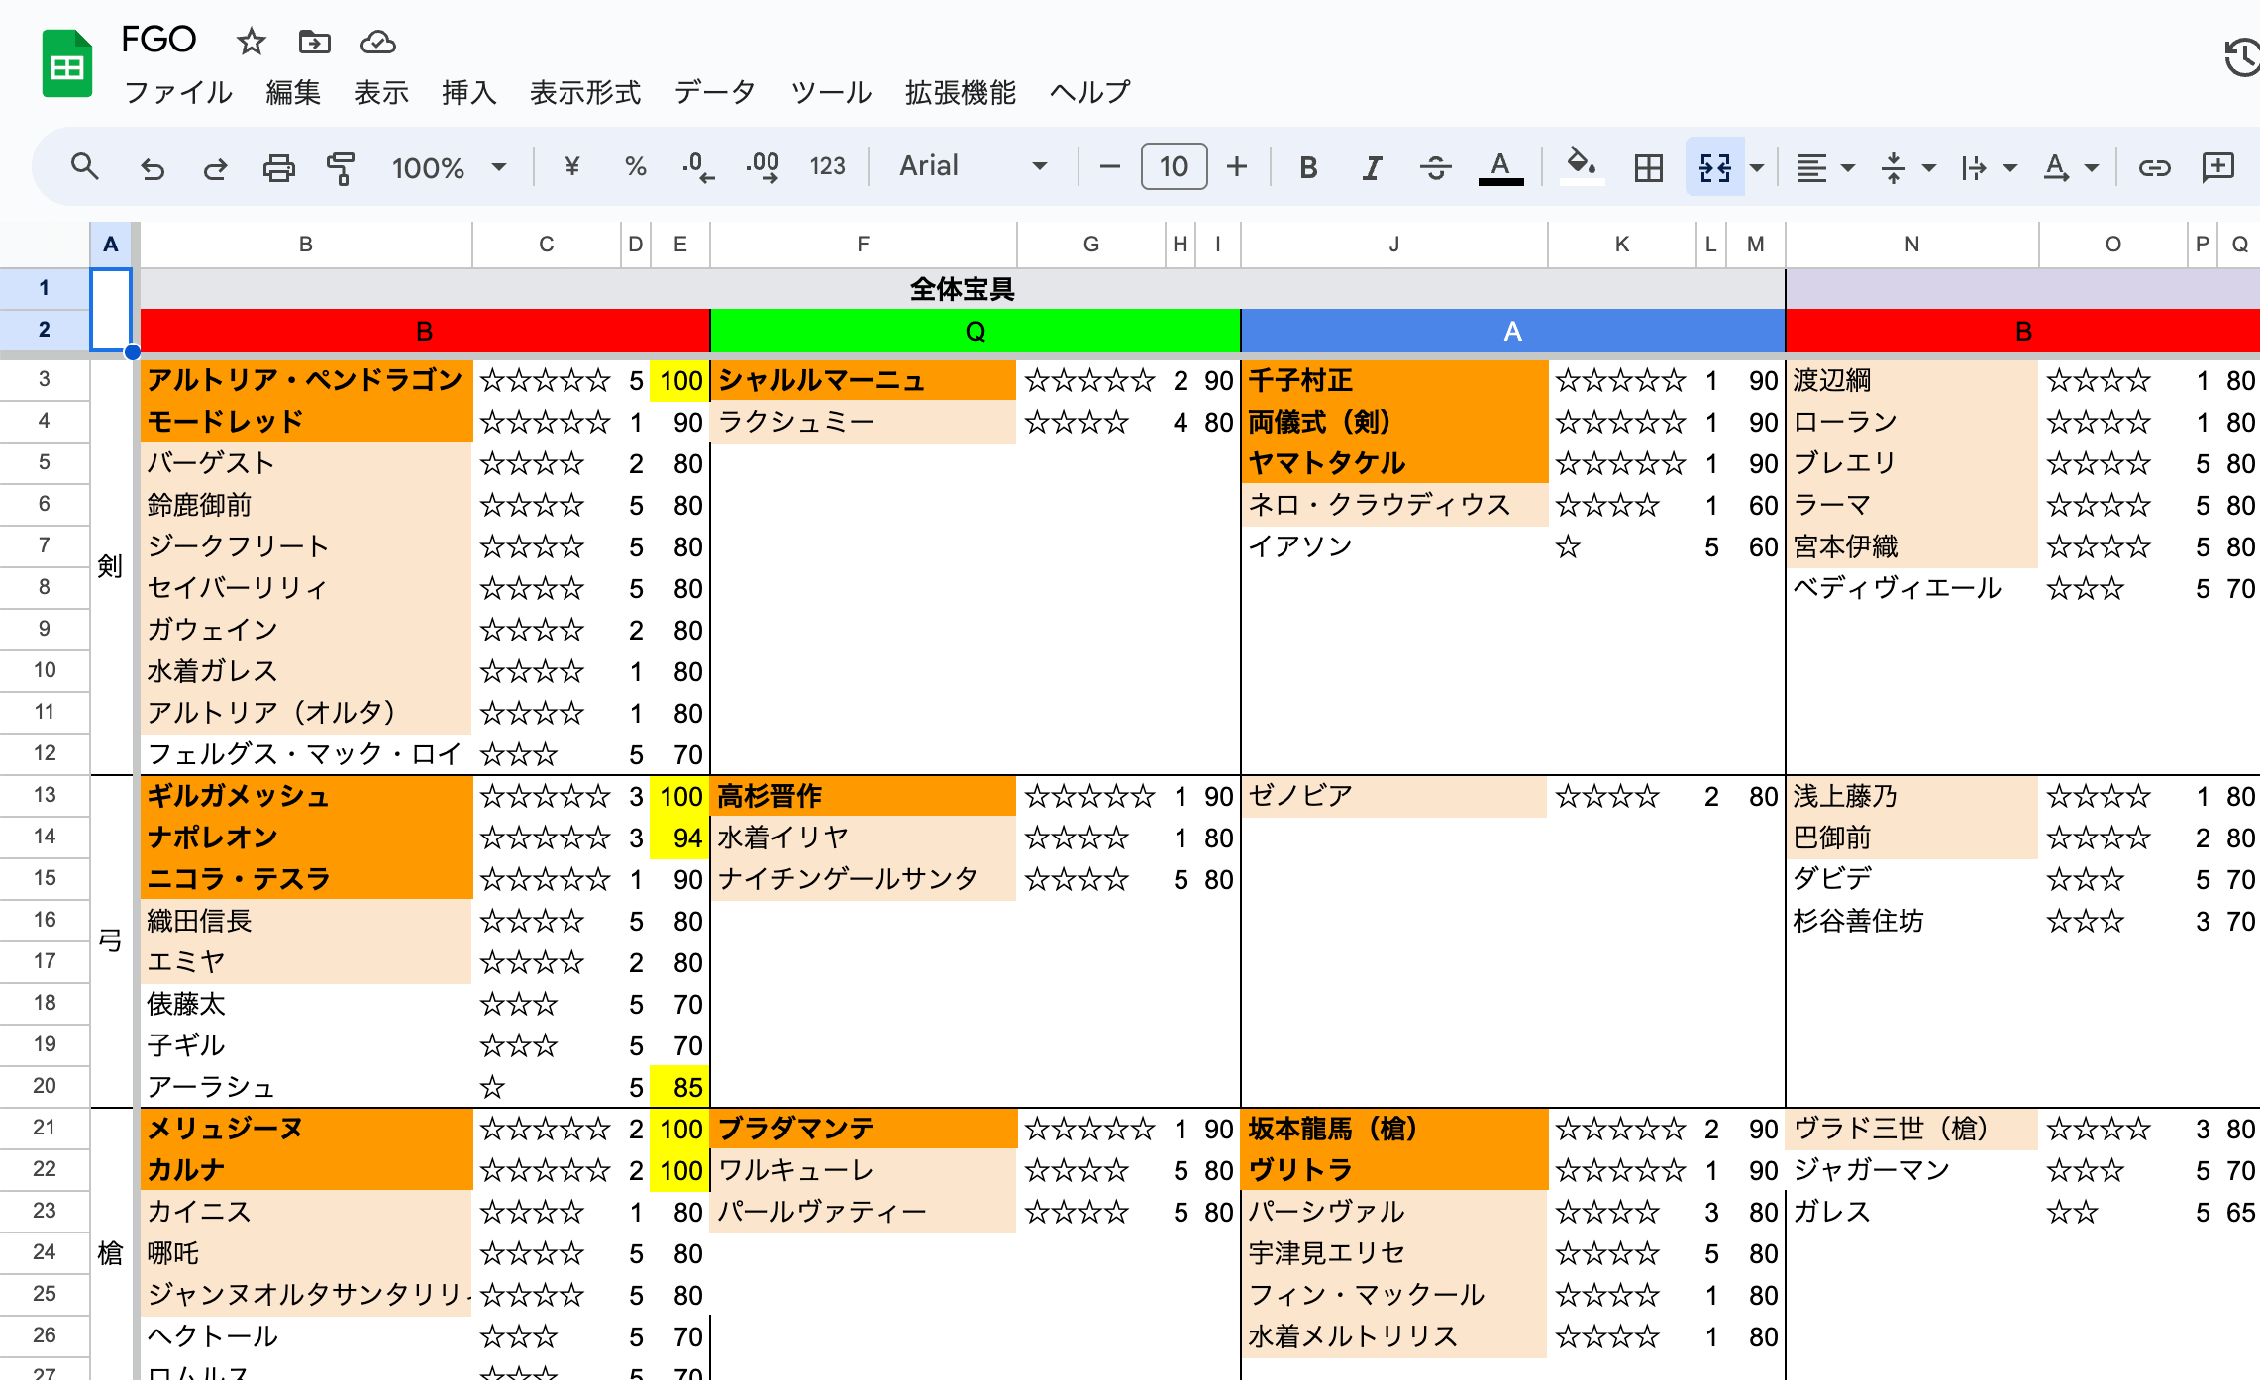This screenshot has height=1380, width=2260.
Task: Star the FGO document
Action: (252, 42)
